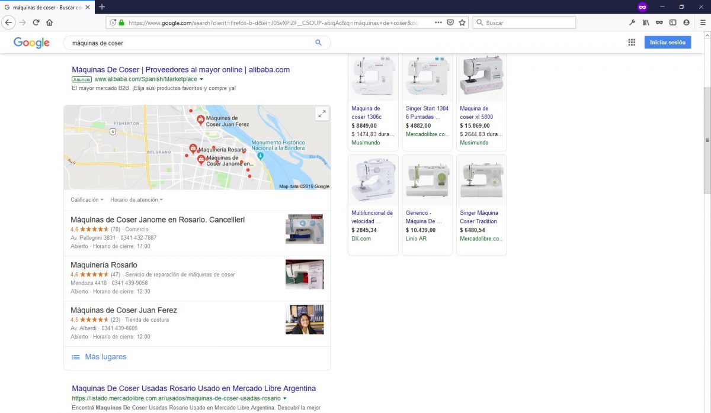Open the alibaba ad URL dropdown arrow
Image resolution: width=711 pixels, height=413 pixels.
pos(201,79)
